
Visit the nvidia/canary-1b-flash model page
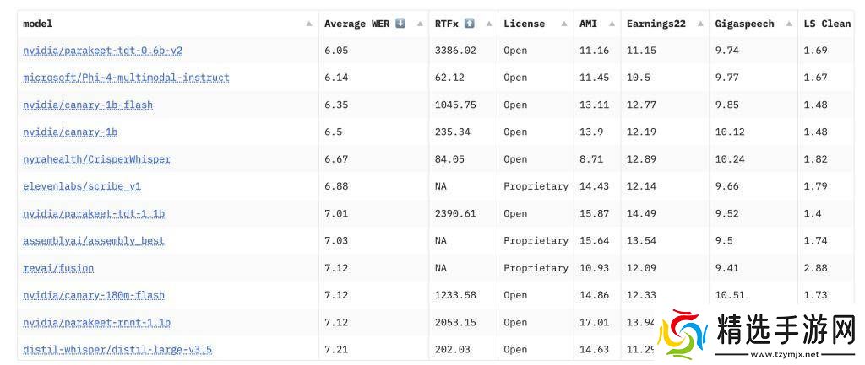(88, 105)
